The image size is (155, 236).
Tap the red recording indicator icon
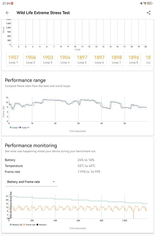[x=12, y=3]
